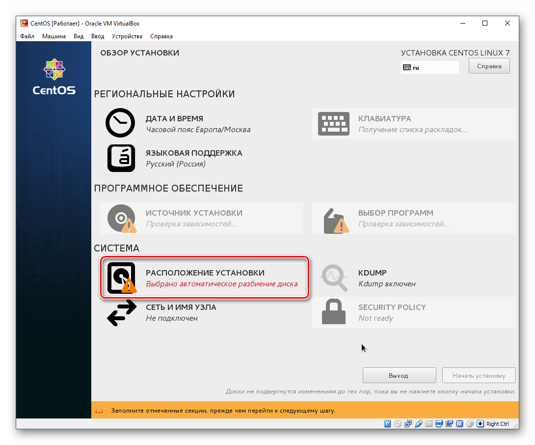Image resolution: width=535 pixels, height=445 pixels.
Task: Open the РАСПОЛОЖЕНИЕ УСТАНОВКИ disk icon
Action: point(121,278)
